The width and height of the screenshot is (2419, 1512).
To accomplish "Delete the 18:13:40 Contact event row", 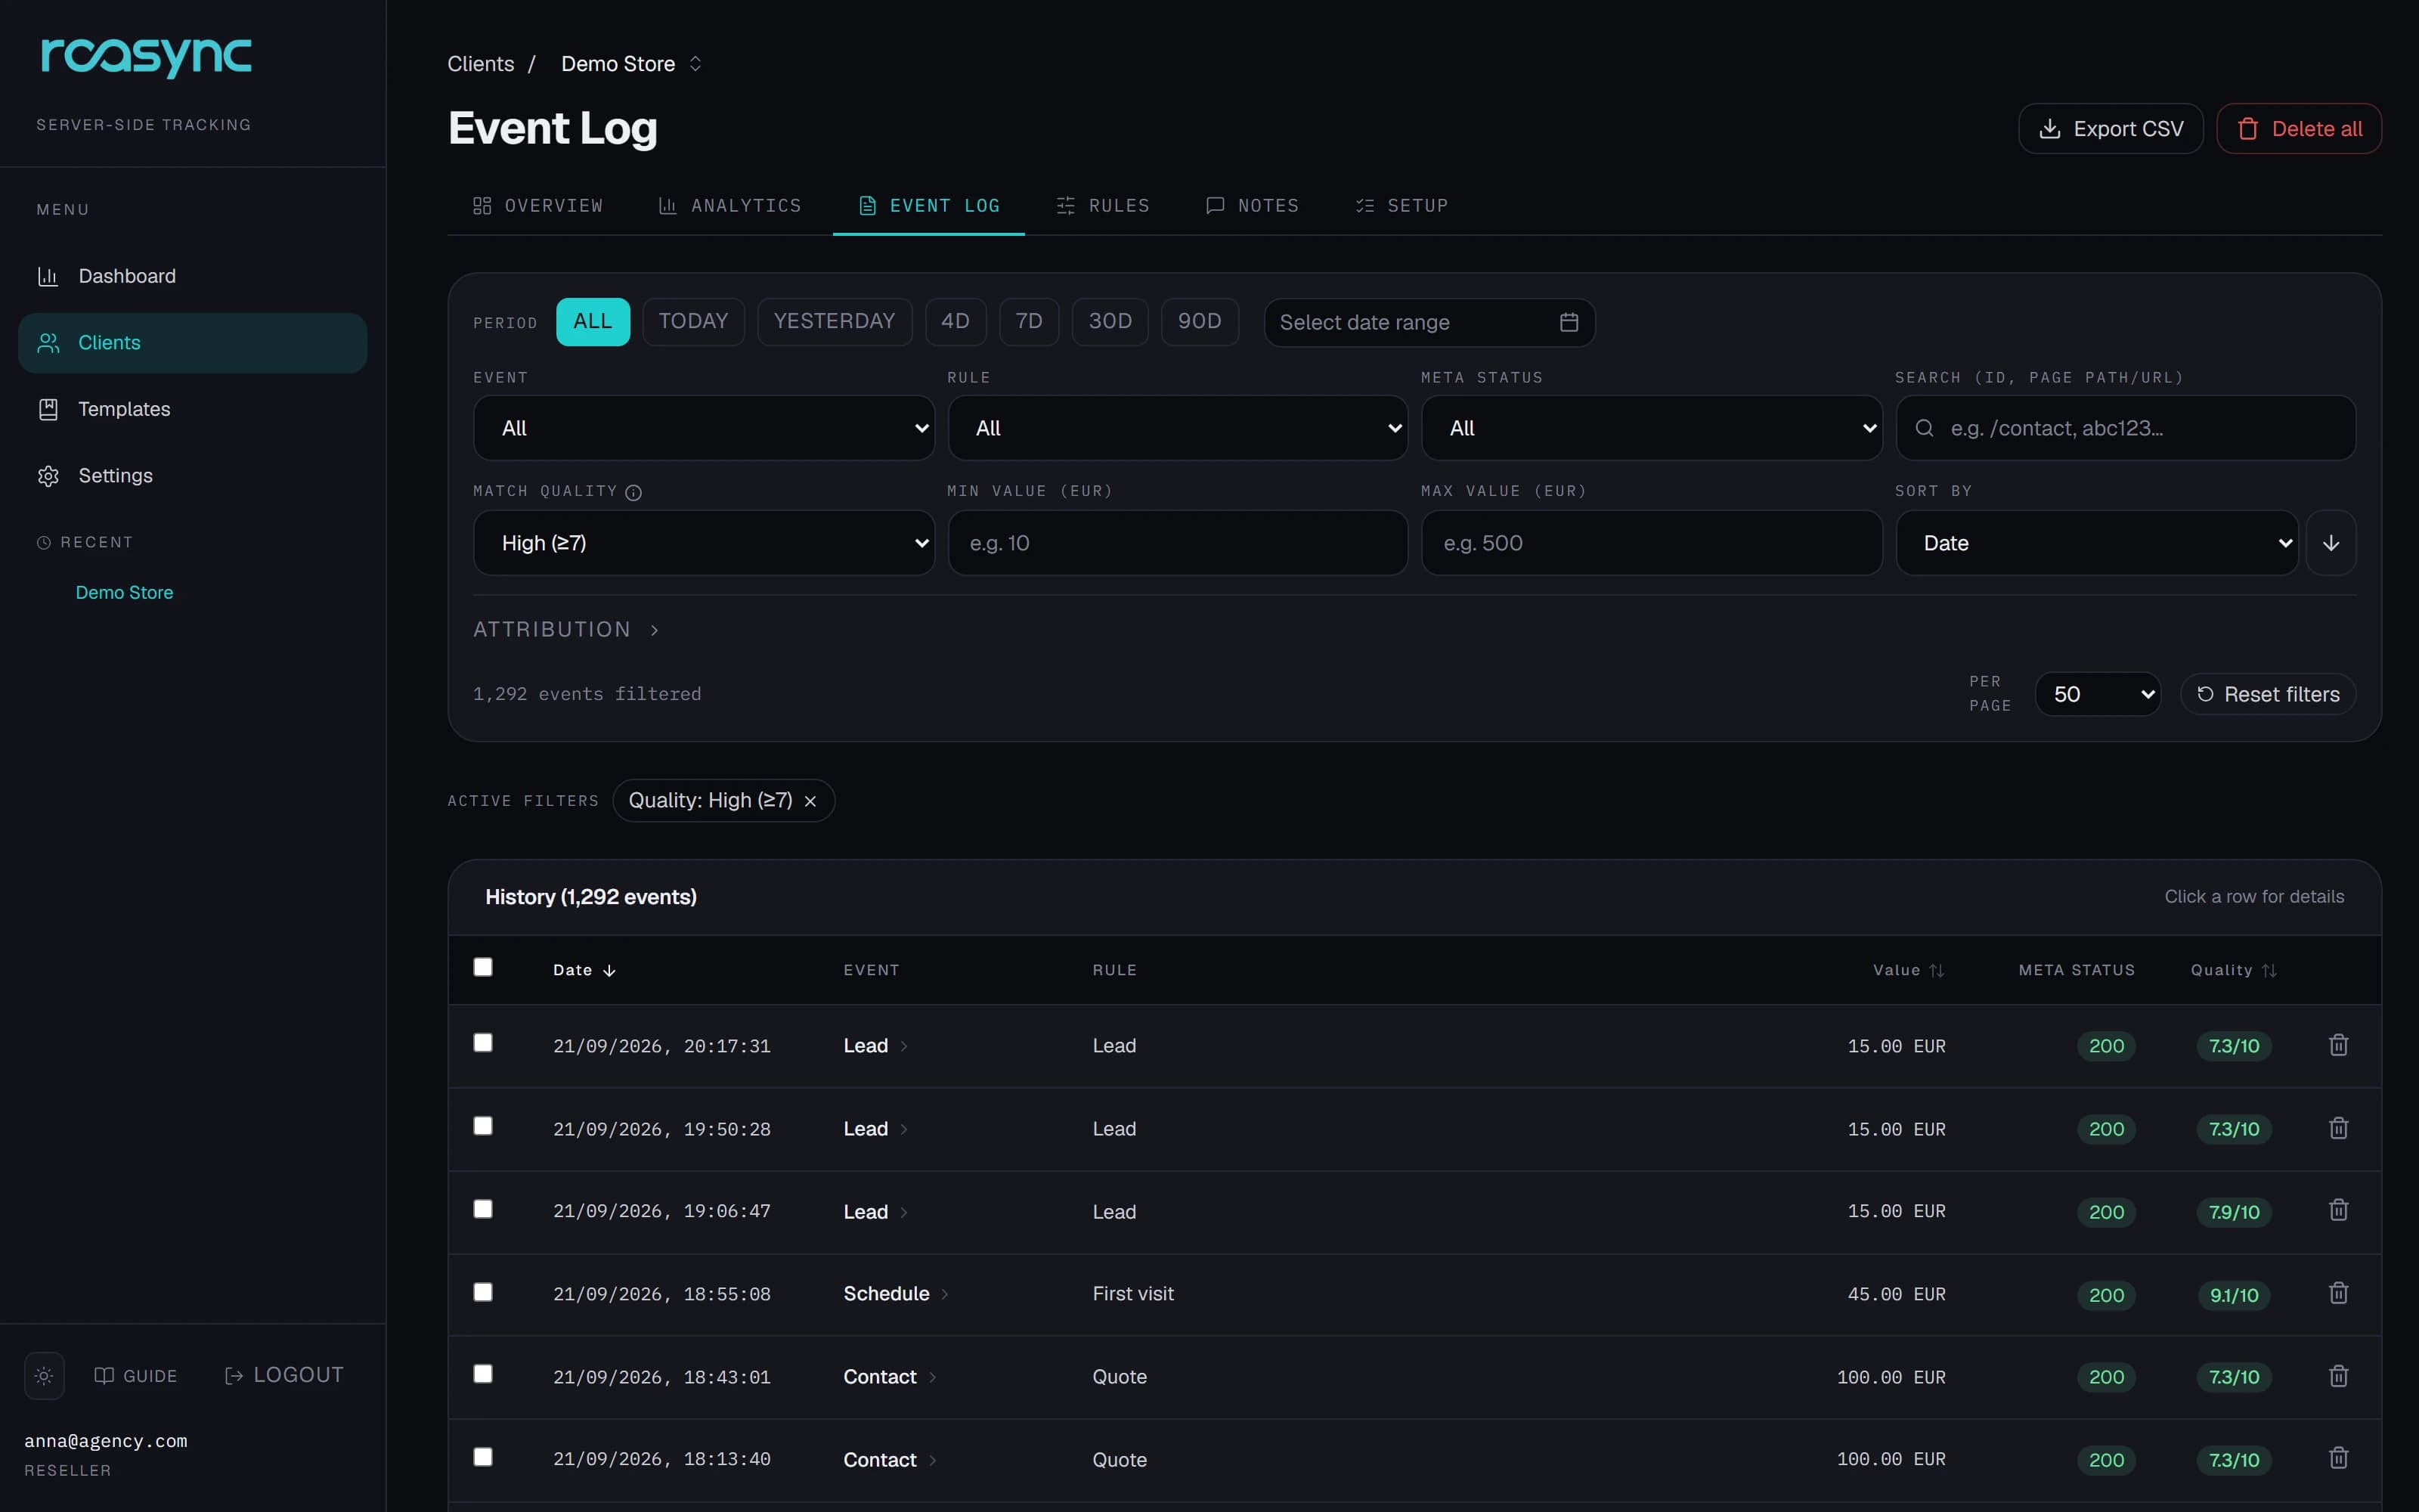I will [x=2338, y=1458].
